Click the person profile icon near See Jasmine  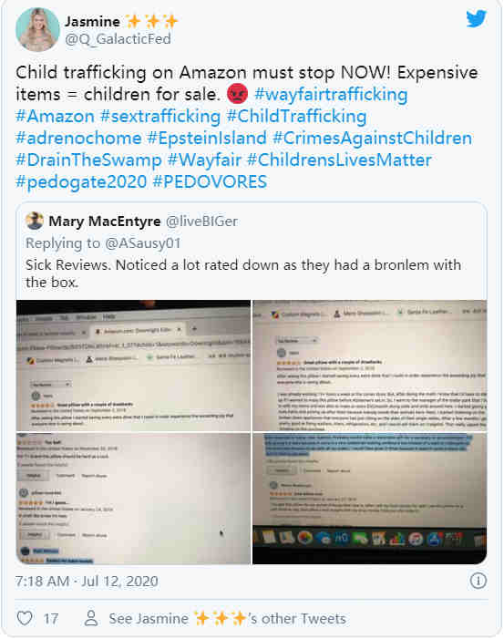(x=91, y=618)
